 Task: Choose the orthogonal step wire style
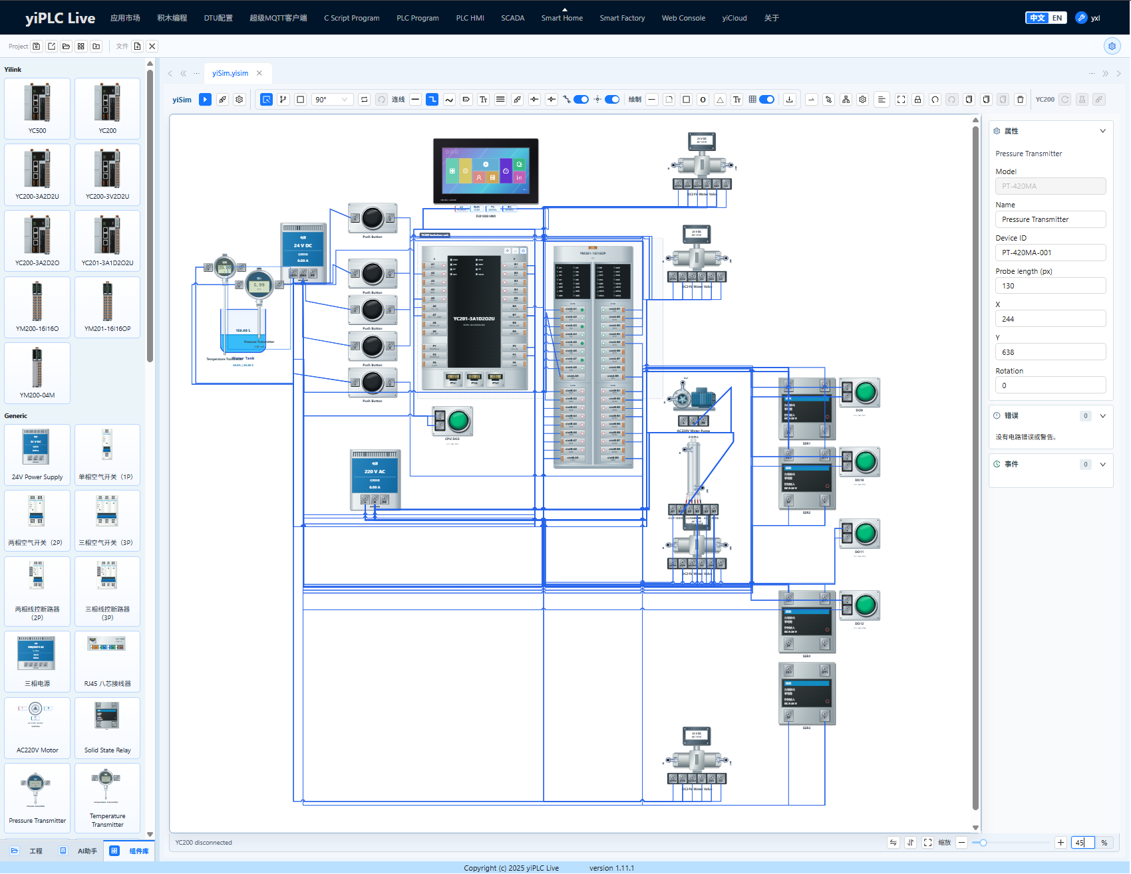tap(432, 100)
